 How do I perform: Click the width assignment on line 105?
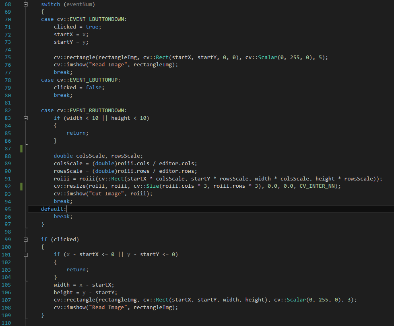click(84, 285)
